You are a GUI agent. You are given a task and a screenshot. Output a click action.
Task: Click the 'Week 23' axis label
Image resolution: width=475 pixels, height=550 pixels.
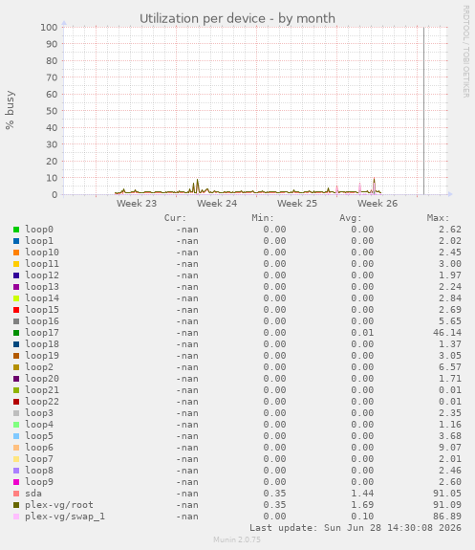(137, 204)
